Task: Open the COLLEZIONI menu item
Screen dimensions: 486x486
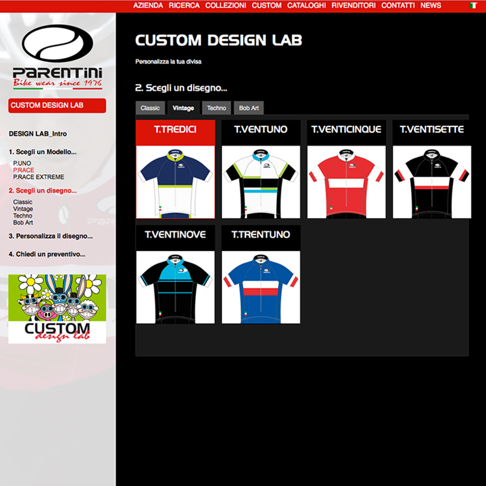Action: 226,5
